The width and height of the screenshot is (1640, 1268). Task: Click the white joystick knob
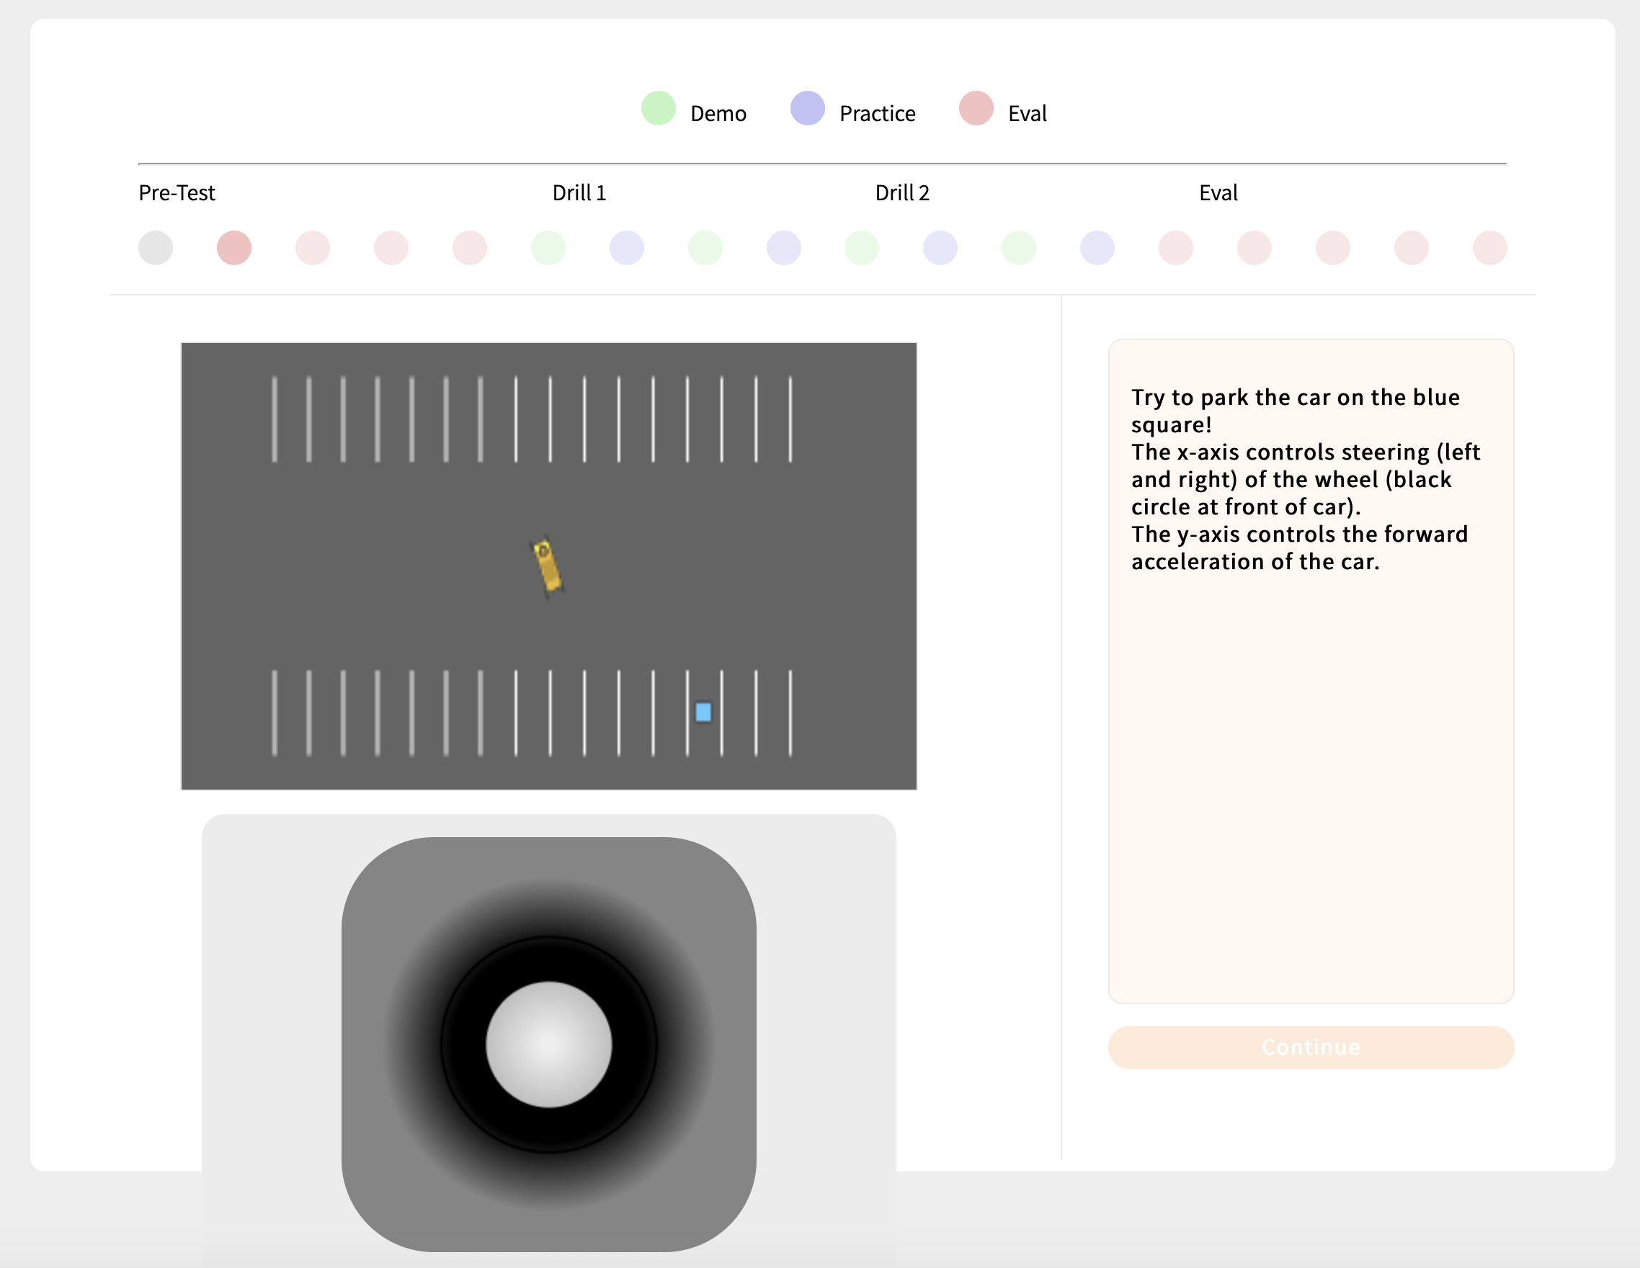tap(549, 1044)
